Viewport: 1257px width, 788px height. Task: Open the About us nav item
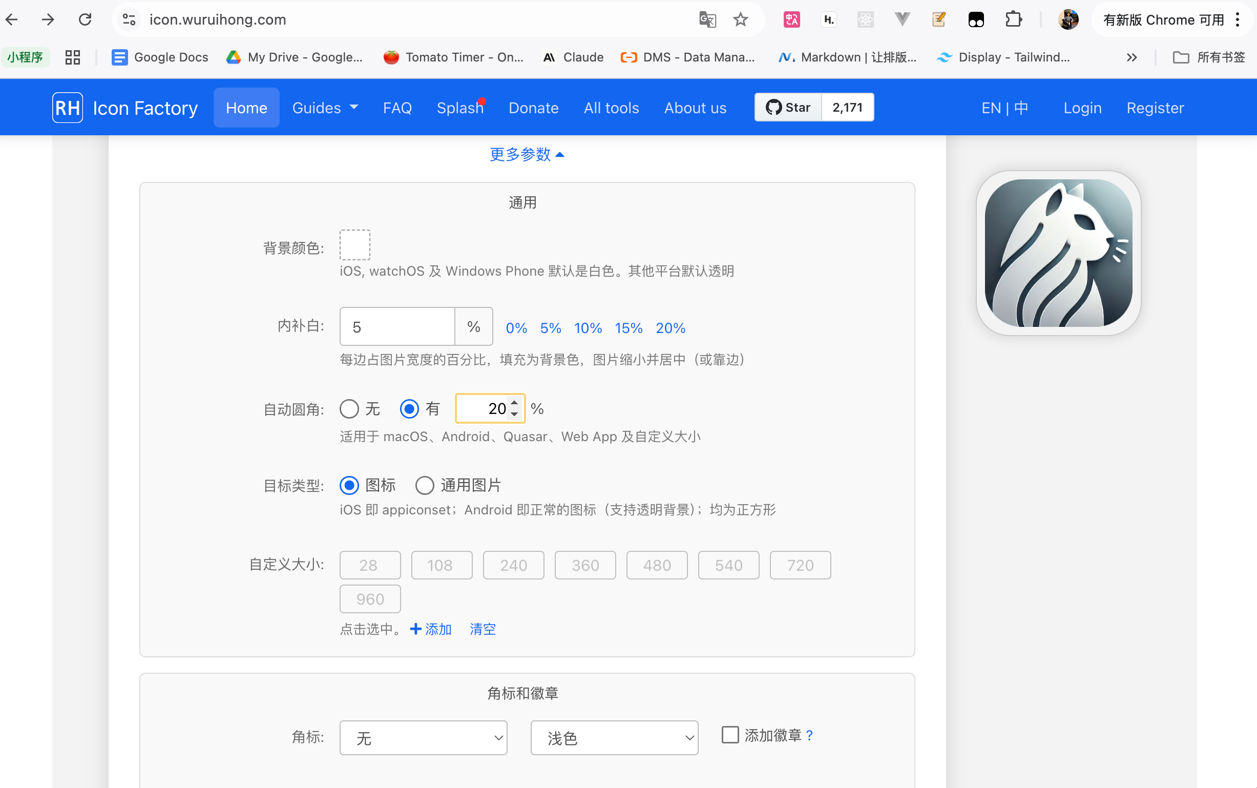[x=695, y=108]
